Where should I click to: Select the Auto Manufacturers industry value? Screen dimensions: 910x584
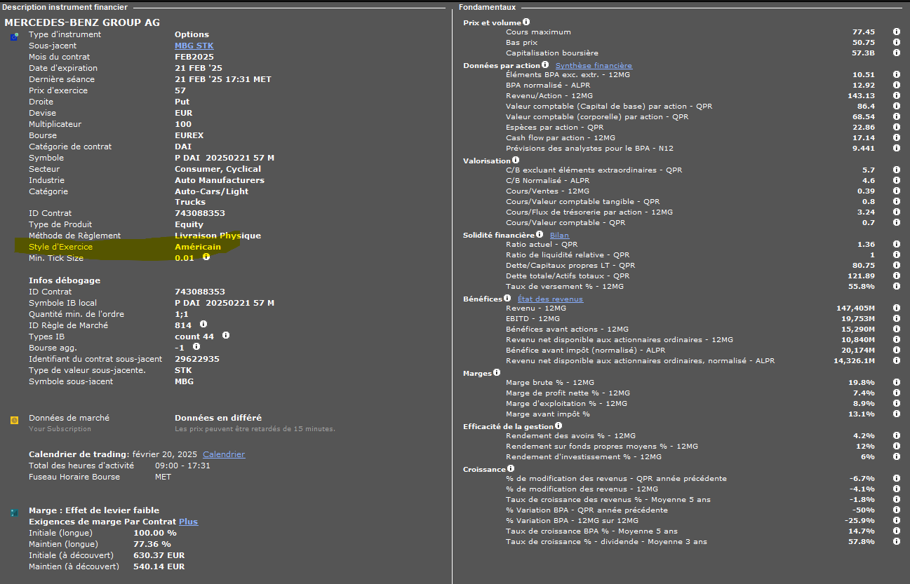pos(220,180)
